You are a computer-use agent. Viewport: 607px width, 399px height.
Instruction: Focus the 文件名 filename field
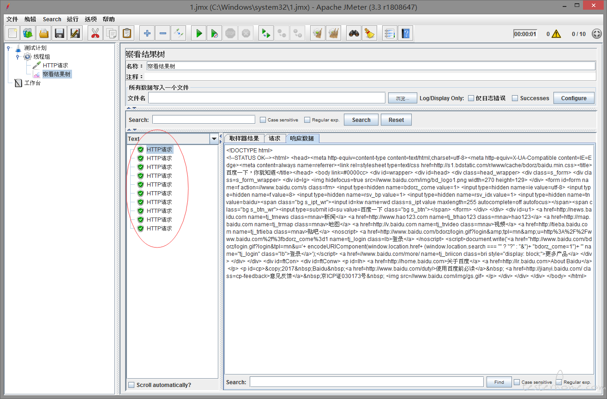[266, 98]
